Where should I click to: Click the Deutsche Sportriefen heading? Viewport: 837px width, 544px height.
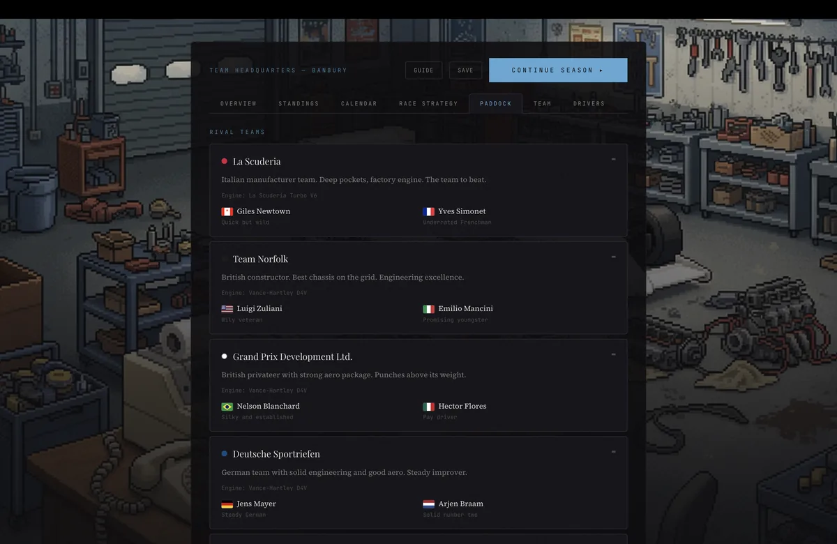click(276, 454)
